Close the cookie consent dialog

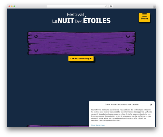click(x=151, y=105)
